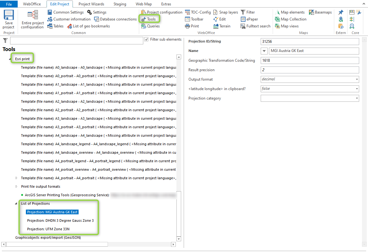Click the Queries icon in WebOffice group
Image resolution: width=368 pixels, height=252 pixels.
(150, 26)
